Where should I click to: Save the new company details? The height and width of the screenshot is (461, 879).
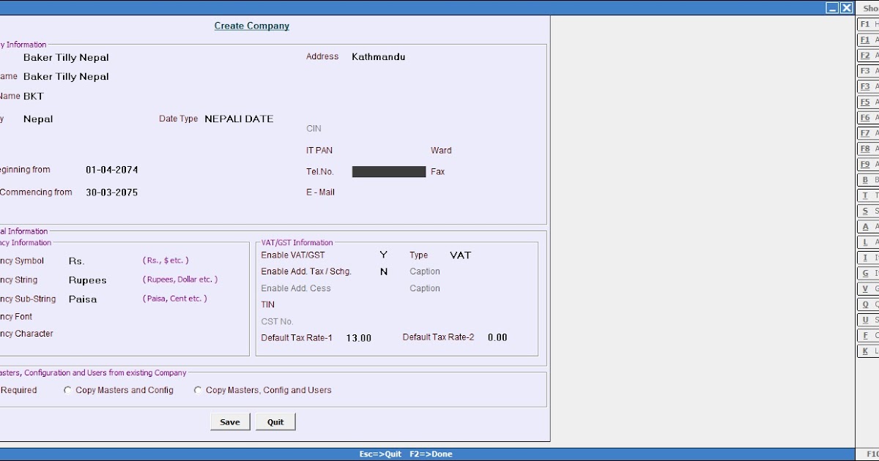[230, 421]
